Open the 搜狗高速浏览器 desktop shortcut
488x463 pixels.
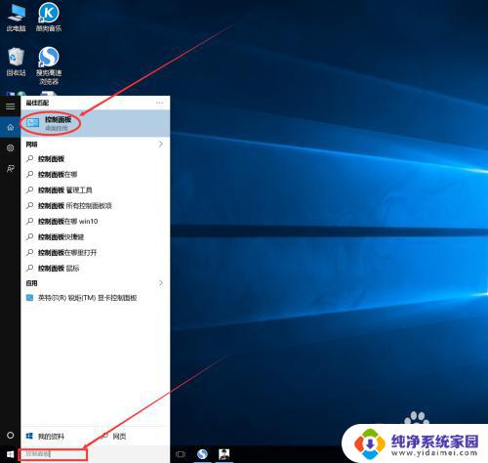click(x=49, y=65)
